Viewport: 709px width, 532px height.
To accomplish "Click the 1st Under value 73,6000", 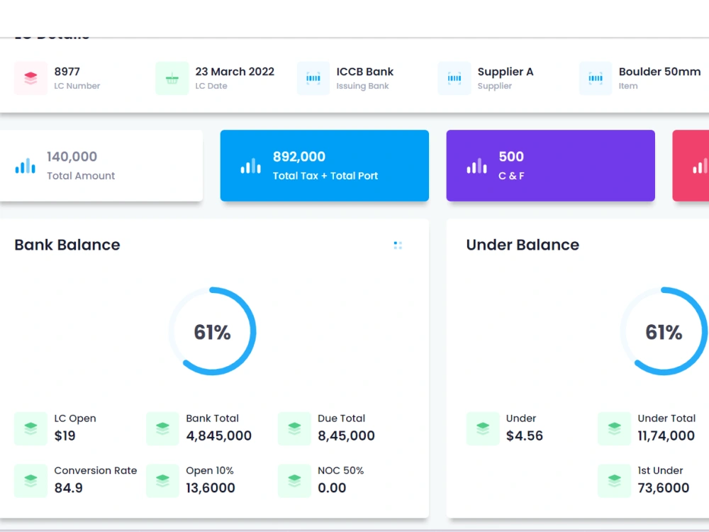I will tap(664, 488).
